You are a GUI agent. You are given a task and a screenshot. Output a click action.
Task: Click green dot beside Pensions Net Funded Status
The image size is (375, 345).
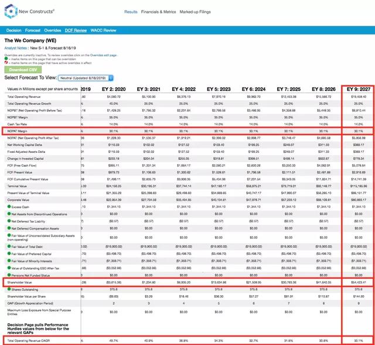(8, 274)
